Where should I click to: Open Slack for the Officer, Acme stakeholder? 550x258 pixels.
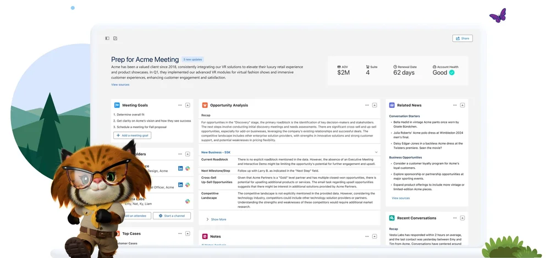pos(188,185)
